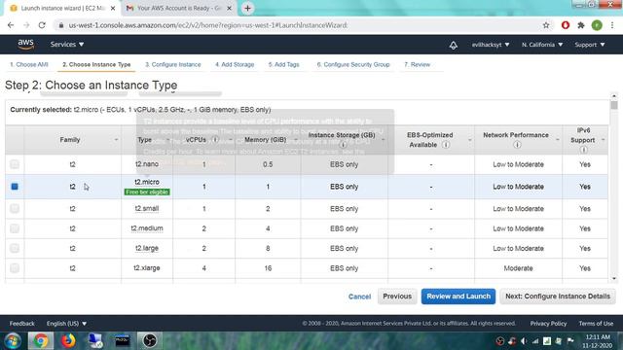Viewport: 623px width, 350px height.
Task: Open the extensions puzzle icon
Action: pos(581,25)
